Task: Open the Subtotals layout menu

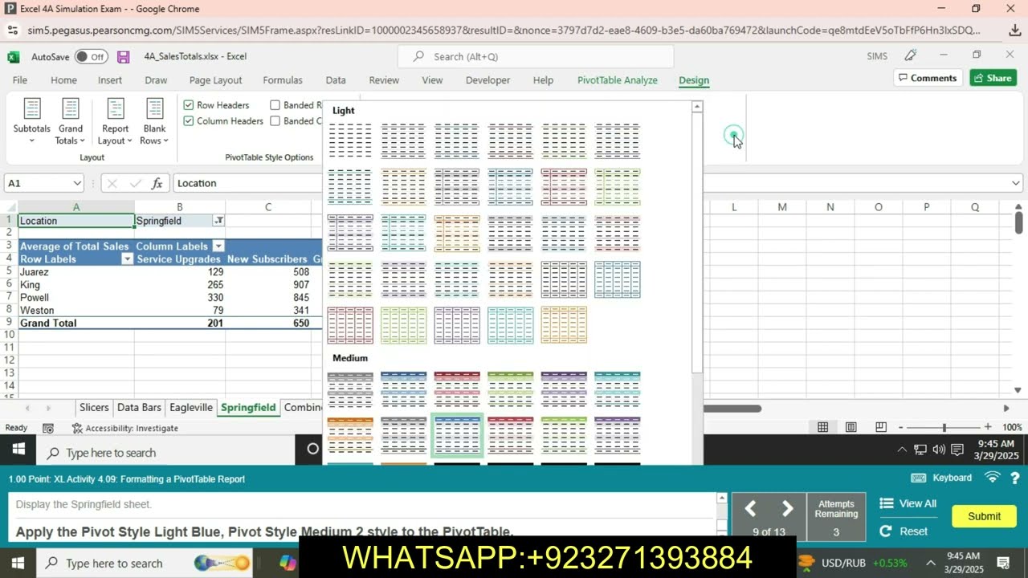Action: (31, 121)
